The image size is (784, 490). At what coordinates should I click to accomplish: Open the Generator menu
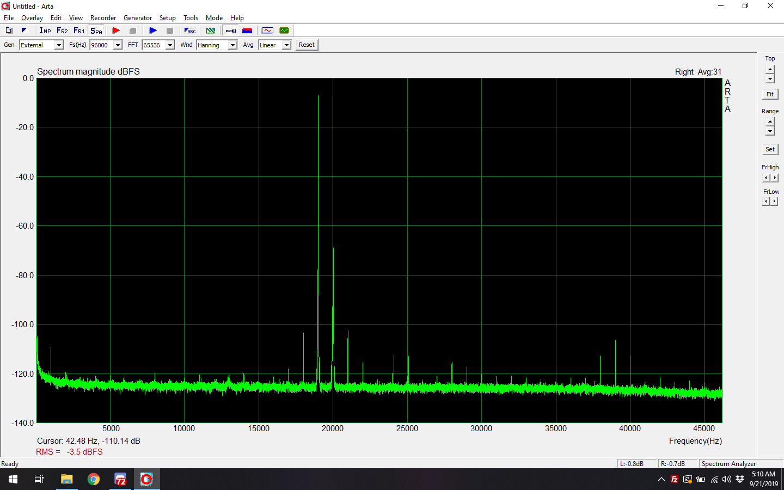point(137,18)
